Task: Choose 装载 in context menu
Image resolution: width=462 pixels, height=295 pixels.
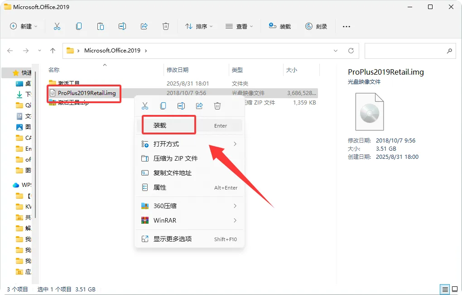Action: (x=189, y=125)
